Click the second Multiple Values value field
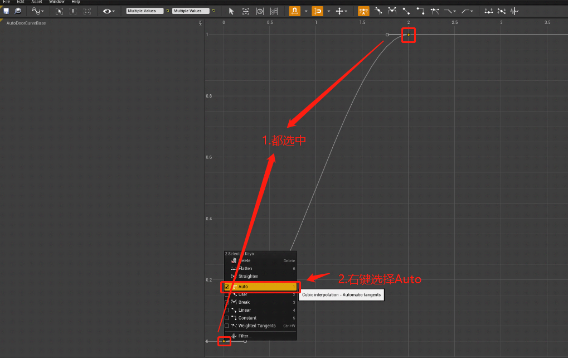This screenshot has height=358, width=568. pos(191,11)
